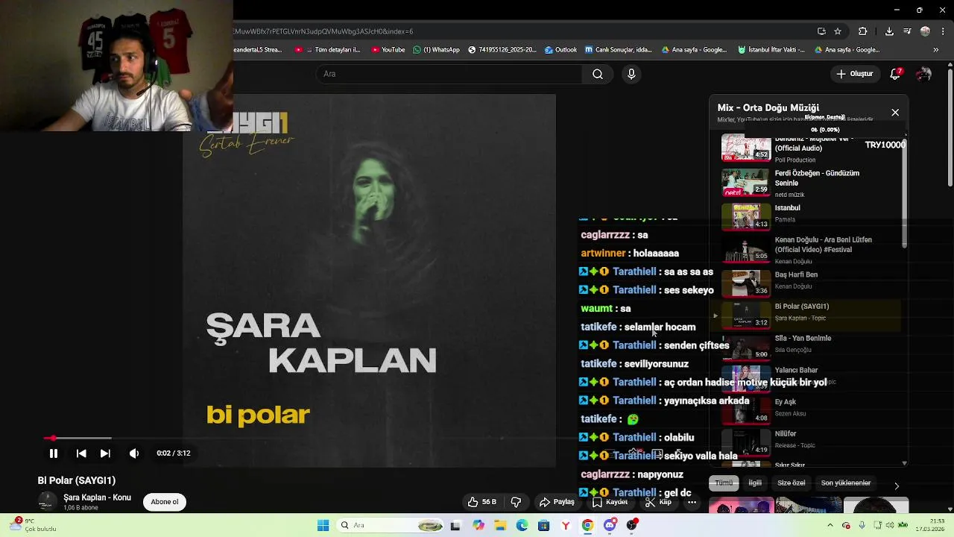
Task: Open İstanbul İftar Vakti bookmark
Action: (771, 50)
